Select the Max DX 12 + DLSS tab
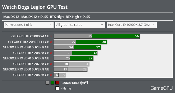The width and height of the screenshot is (175, 93). 35,17
